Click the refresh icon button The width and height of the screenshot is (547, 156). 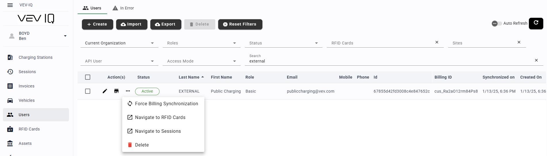[536, 23]
